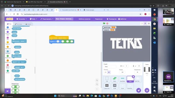Viewport: 175px width, 98px height.
Task: Click the project title field in menu bar
Action: 64,19
